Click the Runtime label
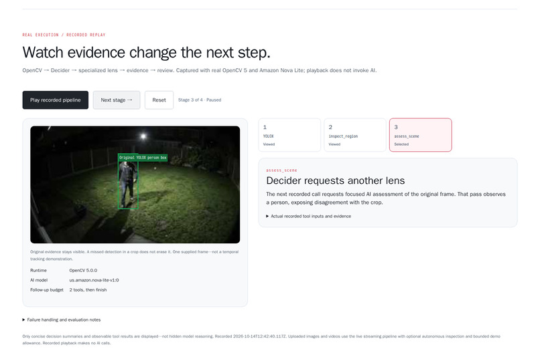 [x=38, y=270]
